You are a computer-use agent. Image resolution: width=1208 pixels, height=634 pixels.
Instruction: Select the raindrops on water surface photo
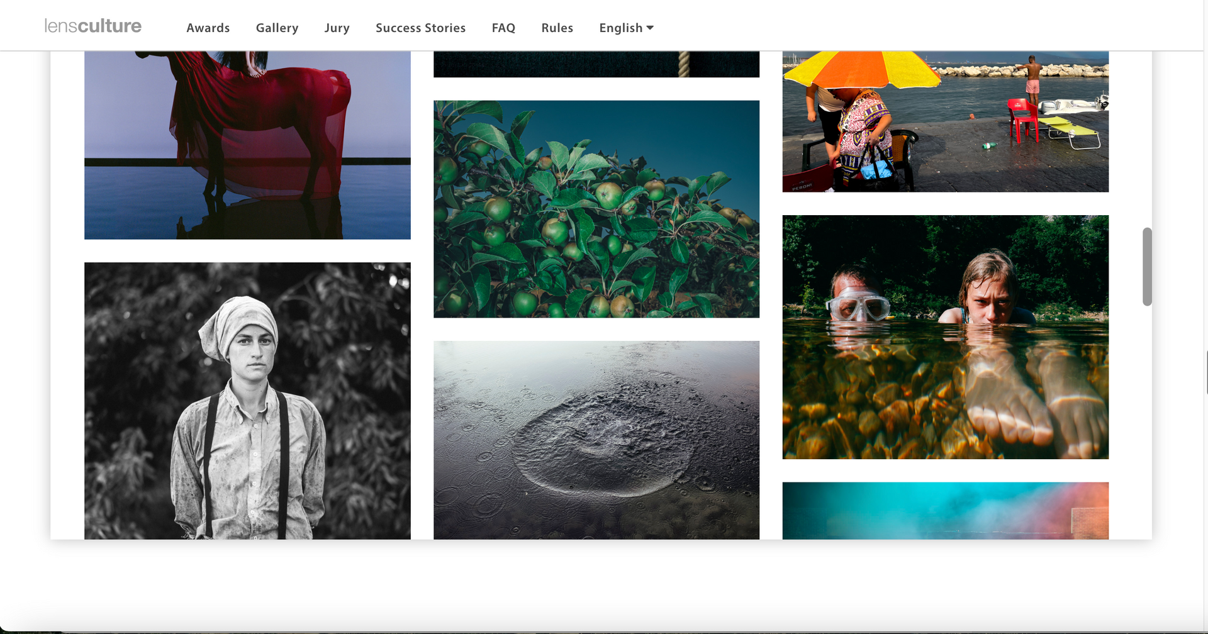pyautogui.click(x=596, y=440)
